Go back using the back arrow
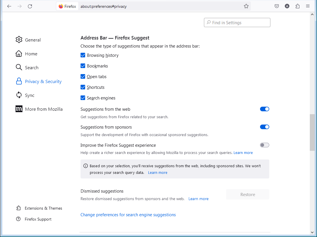 (x=9, y=6)
